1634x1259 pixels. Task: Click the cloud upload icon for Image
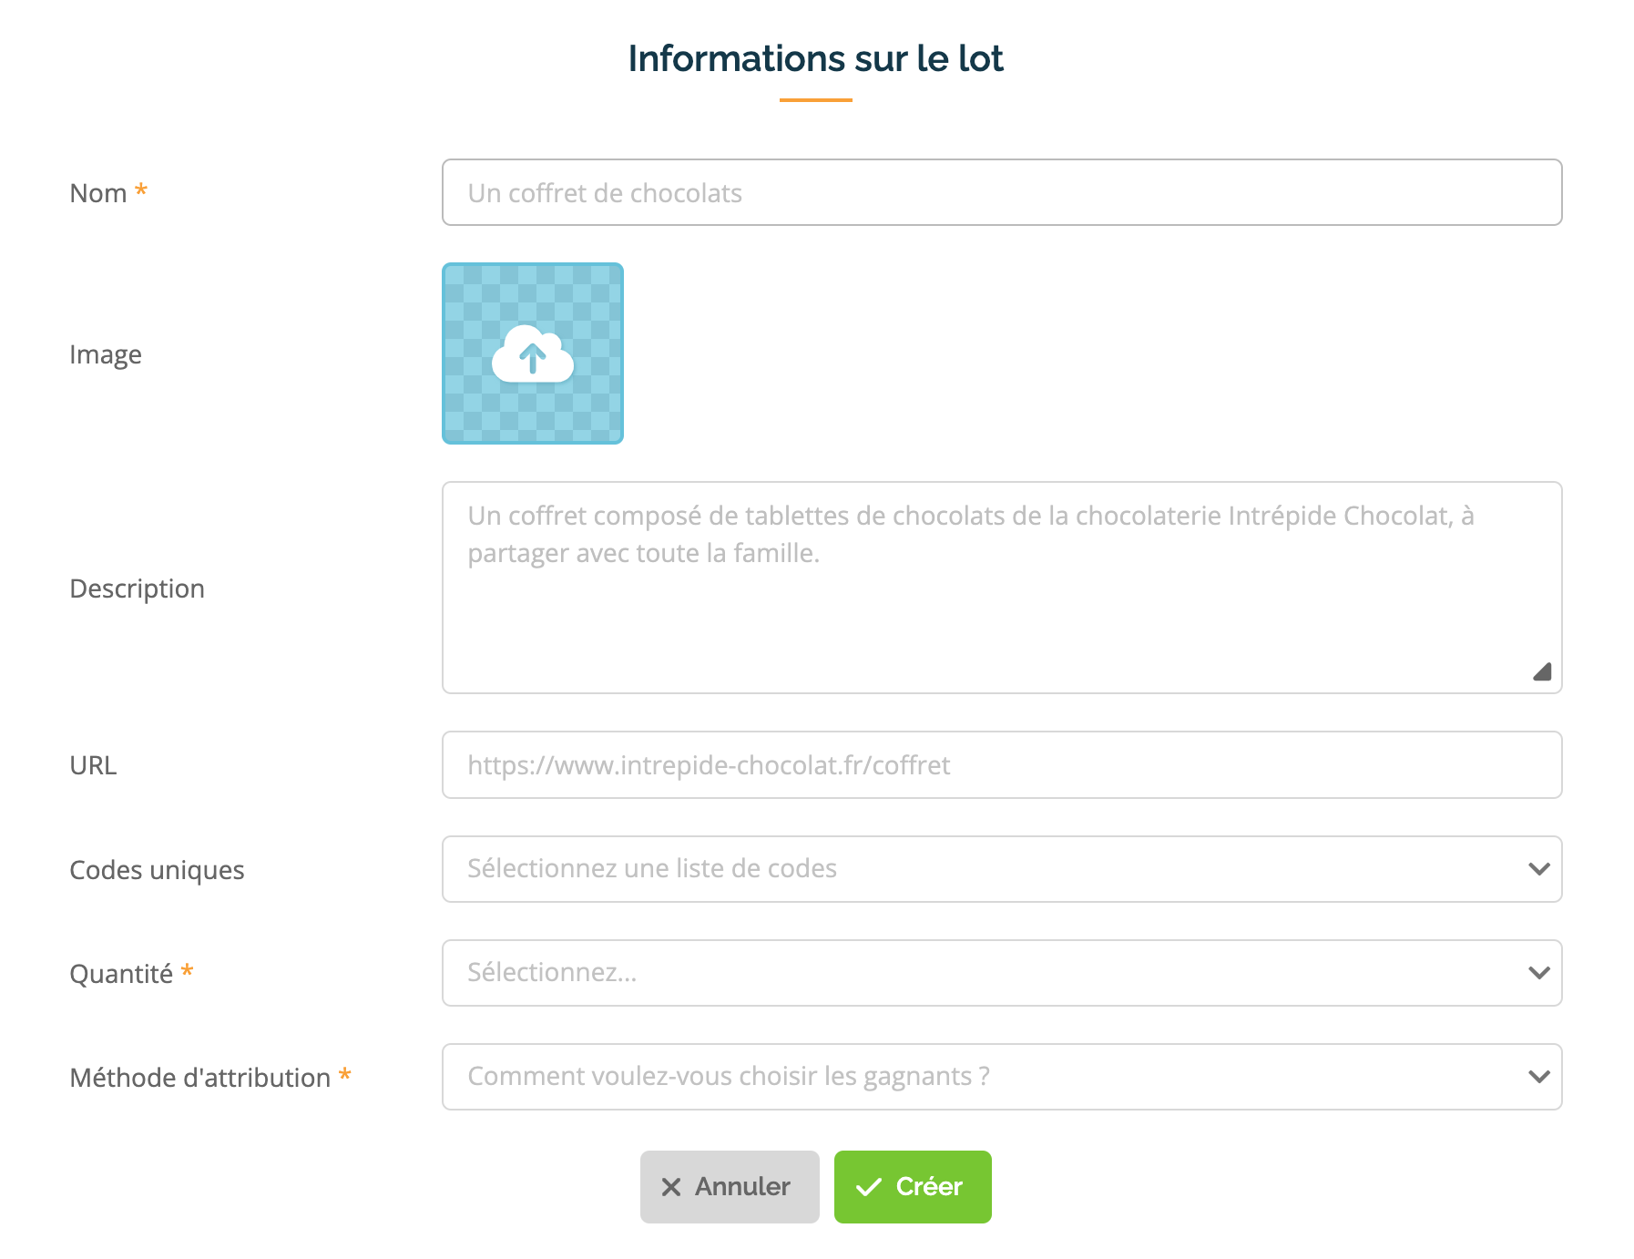point(533,354)
